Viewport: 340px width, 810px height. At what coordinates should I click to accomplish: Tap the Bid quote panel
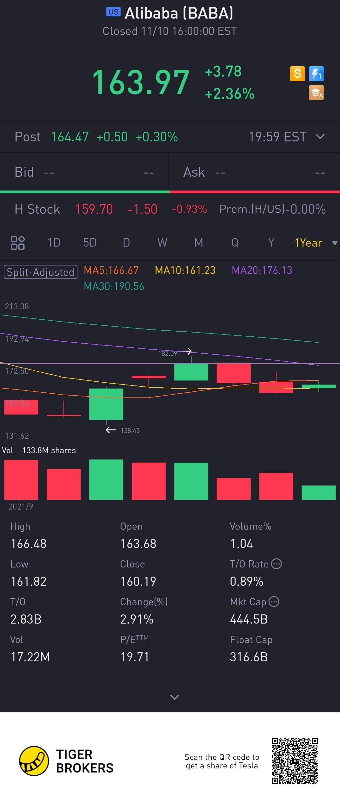point(84,172)
